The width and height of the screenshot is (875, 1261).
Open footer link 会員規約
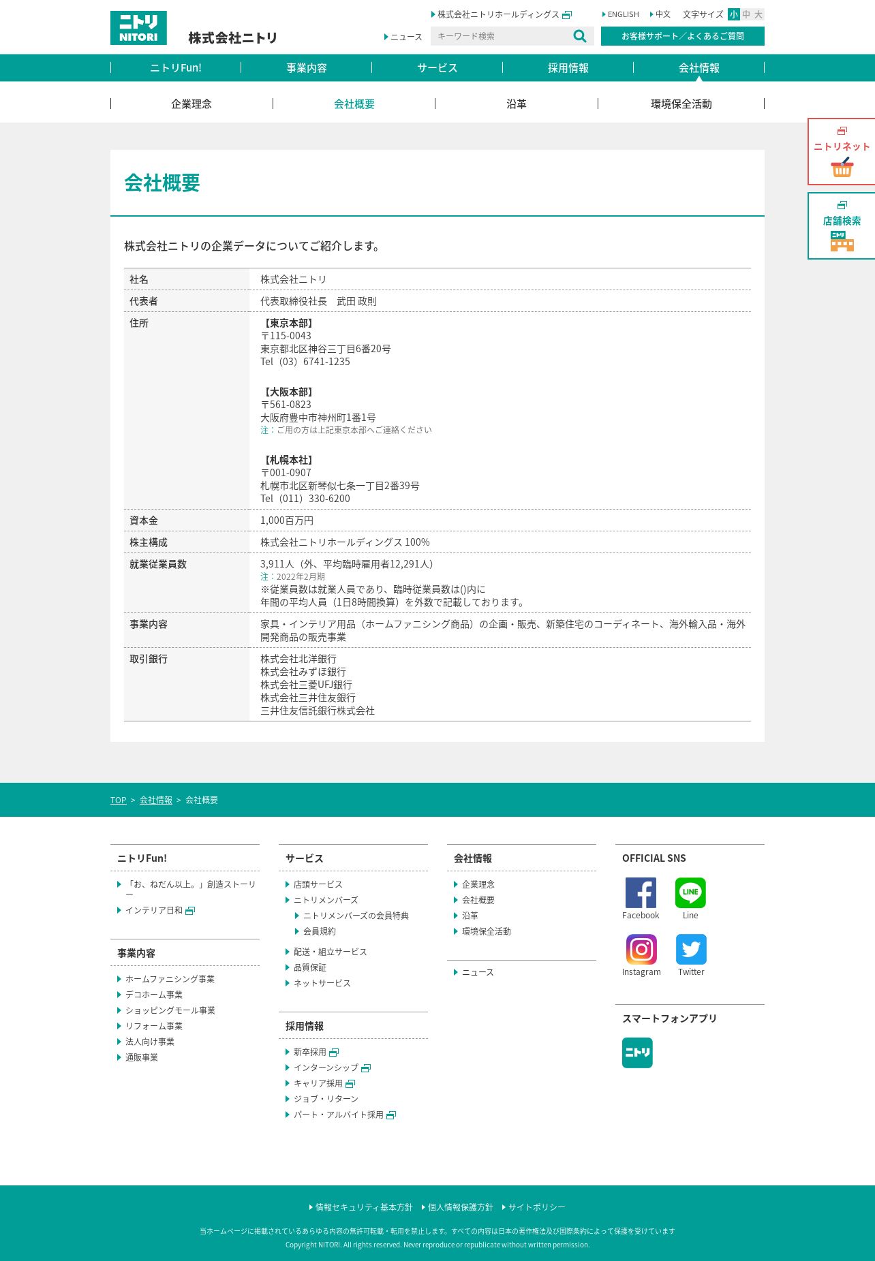tap(320, 931)
